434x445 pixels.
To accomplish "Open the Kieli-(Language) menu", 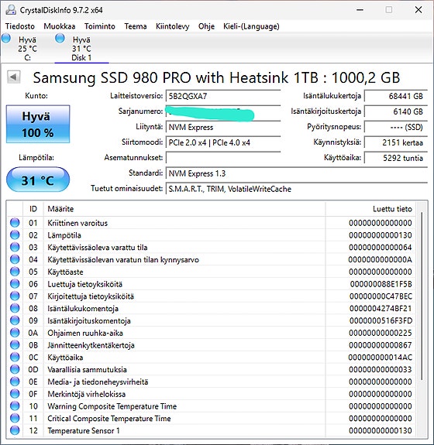I will (x=251, y=26).
